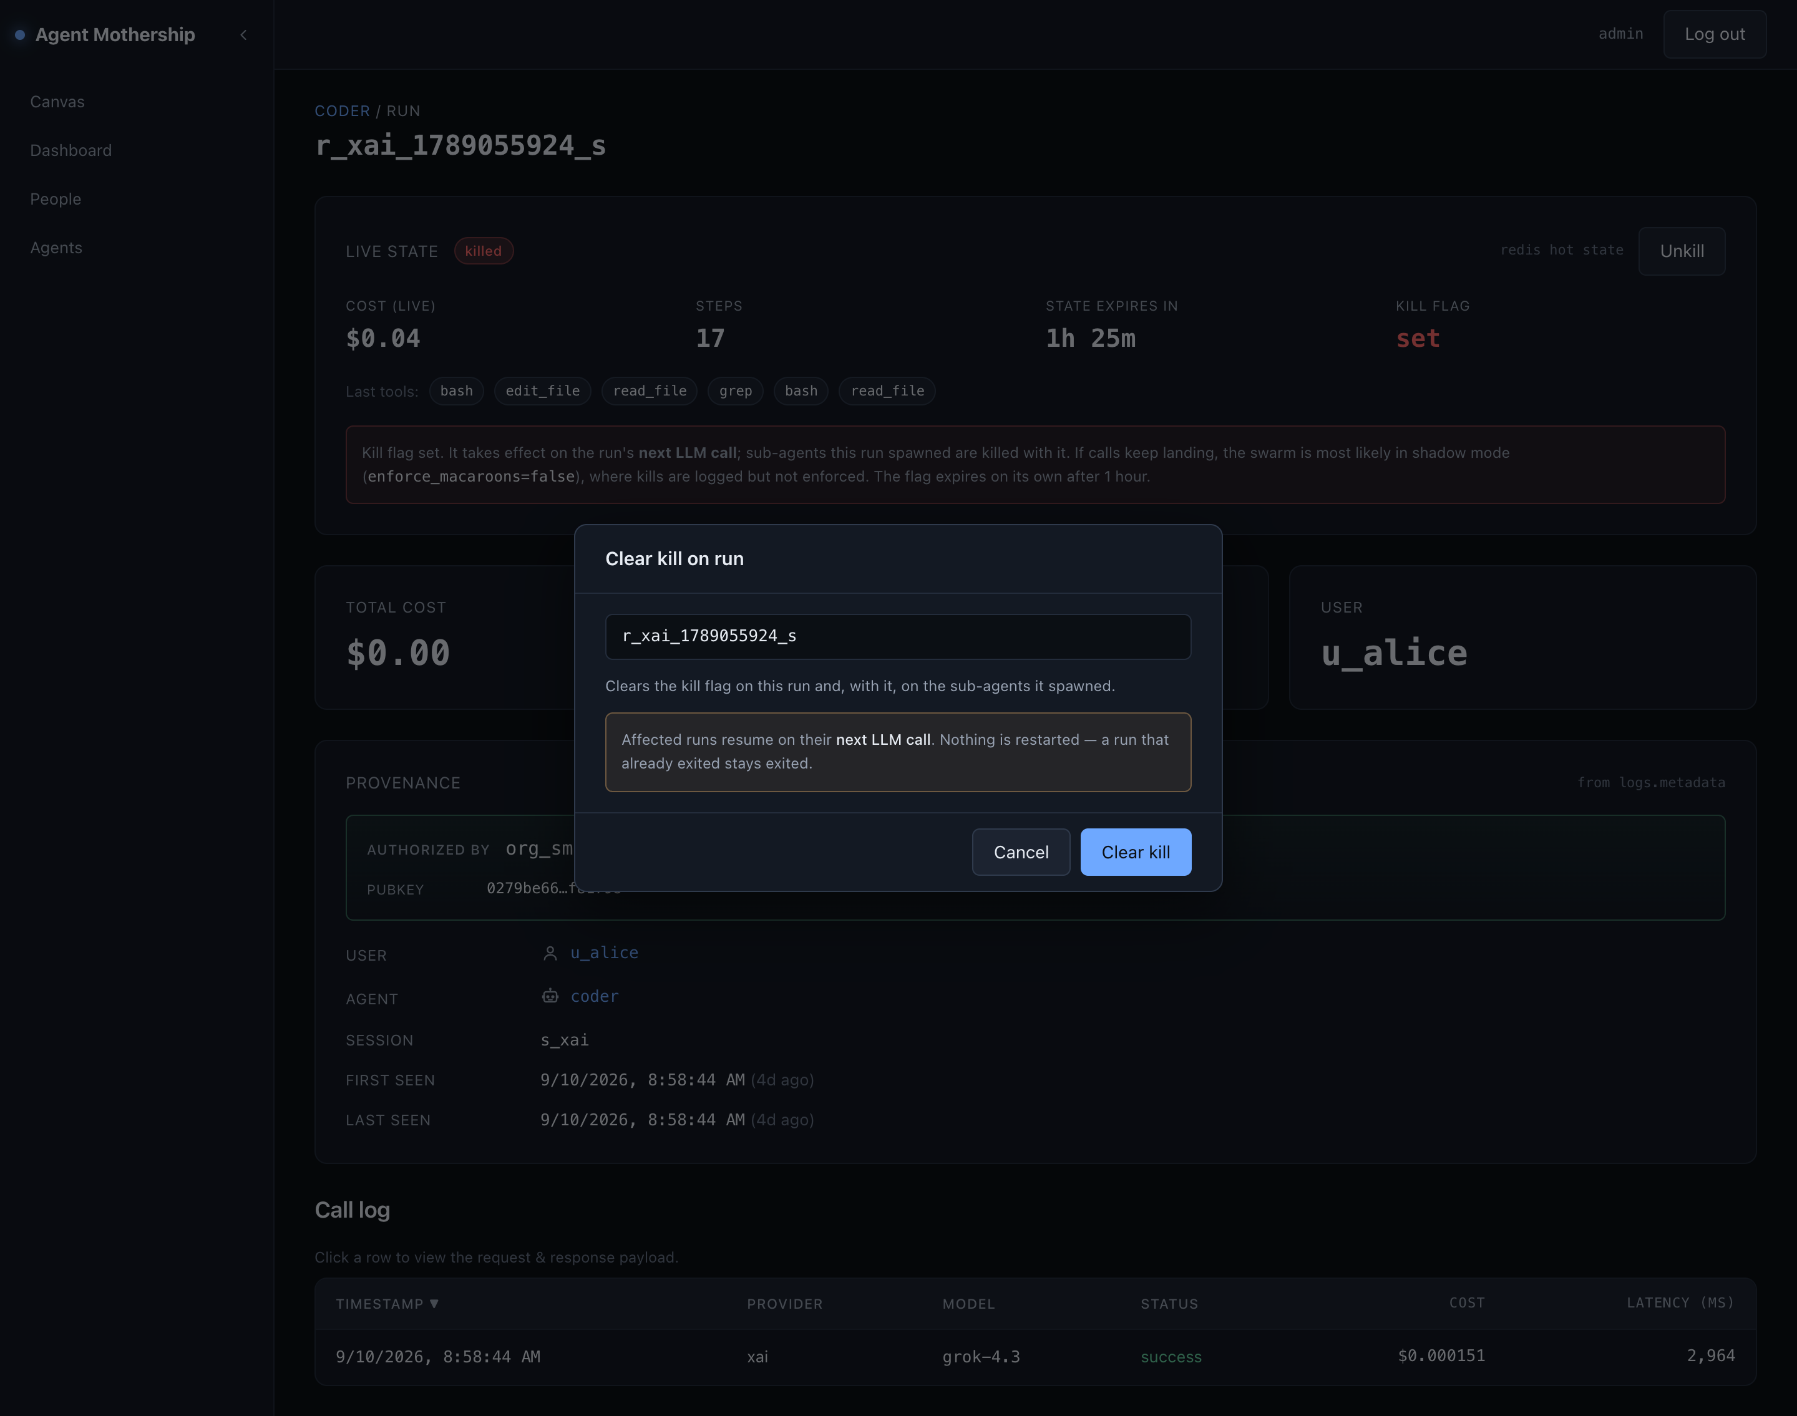1797x1416 pixels.
Task: Open Canvas in the sidebar
Action: pyautogui.click(x=57, y=102)
